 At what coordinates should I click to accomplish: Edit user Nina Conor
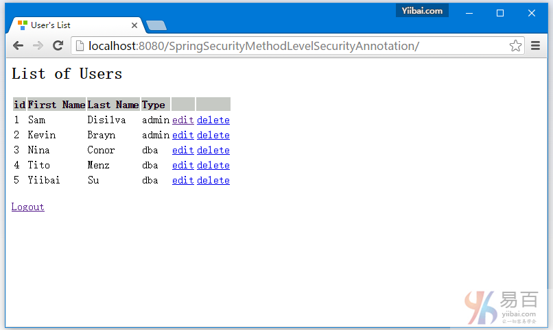pos(183,150)
